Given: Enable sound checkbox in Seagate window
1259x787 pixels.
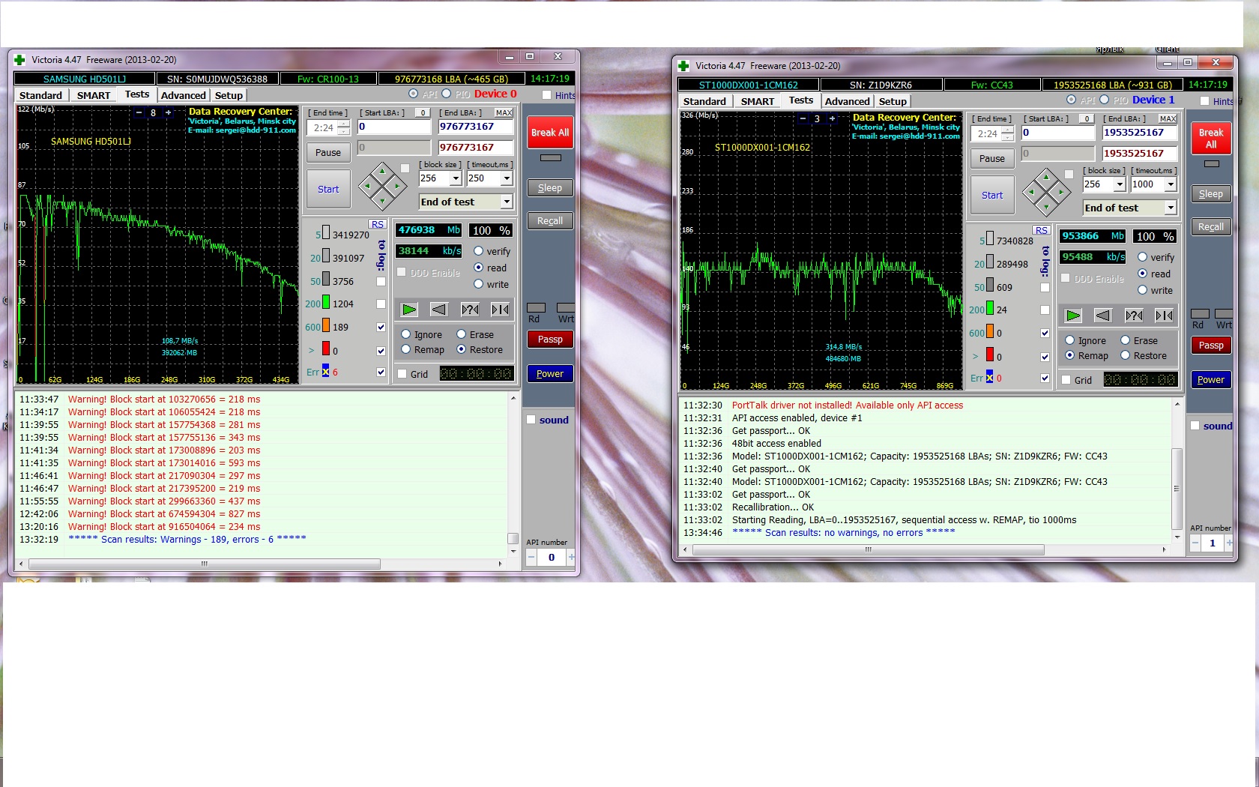Looking at the screenshot, I should point(1195,426).
